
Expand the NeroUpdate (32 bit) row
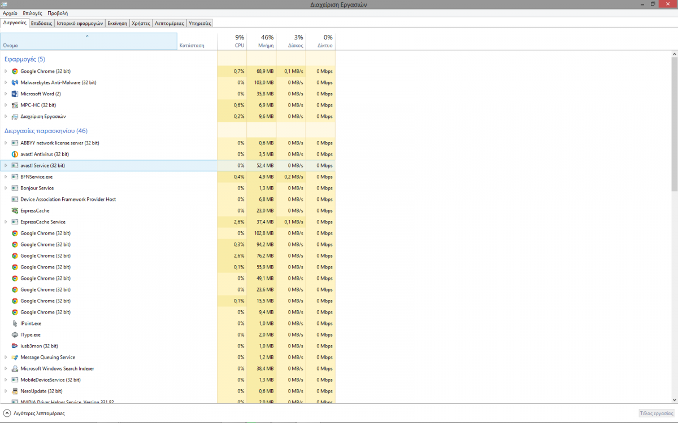tap(6, 391)
